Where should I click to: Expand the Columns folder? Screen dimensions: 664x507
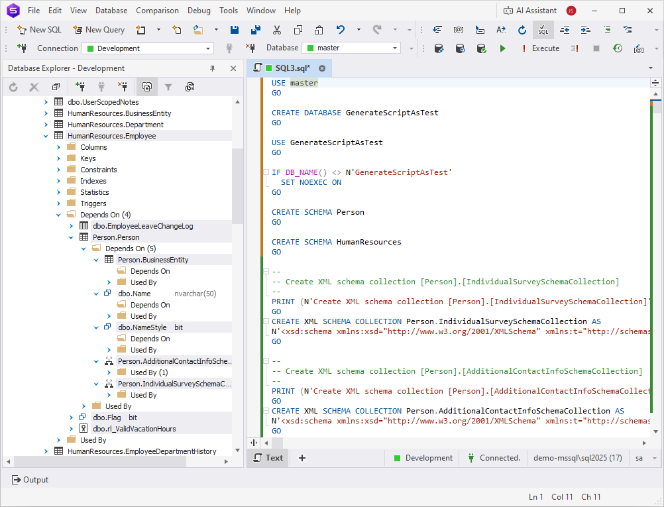click(x=58, y=147)
